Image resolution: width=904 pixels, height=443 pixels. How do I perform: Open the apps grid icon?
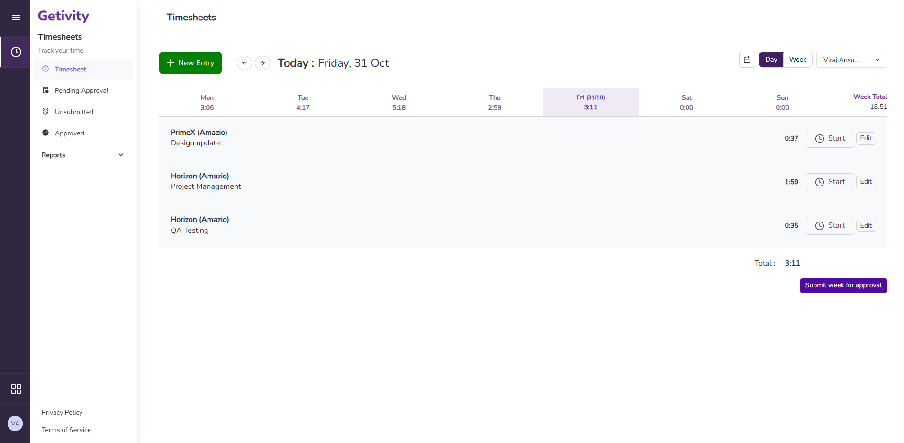point(16,389)
